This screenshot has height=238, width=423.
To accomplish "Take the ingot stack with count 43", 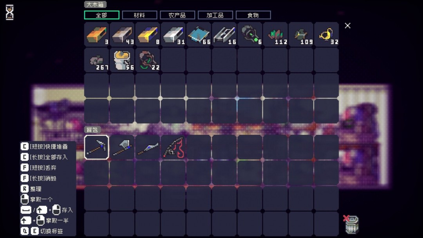I will (122, 35).
